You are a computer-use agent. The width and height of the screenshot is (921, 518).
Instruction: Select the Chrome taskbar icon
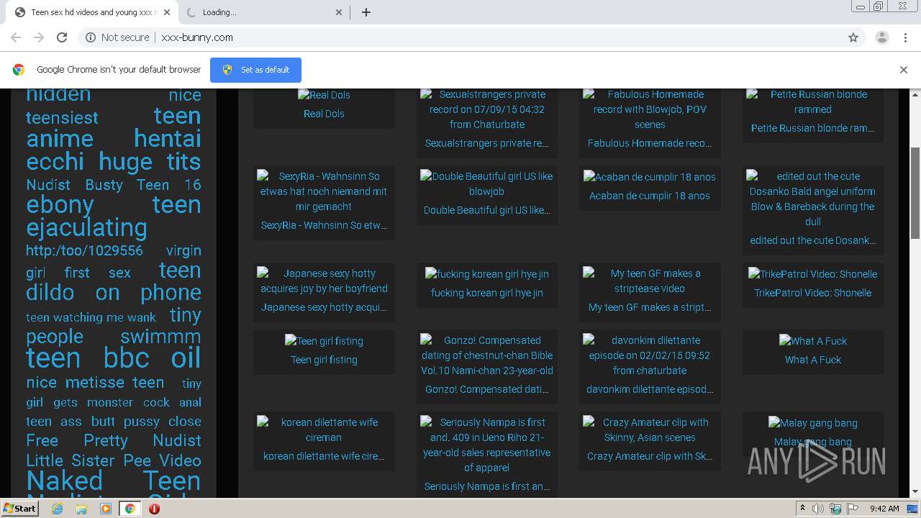coord(130,509)
